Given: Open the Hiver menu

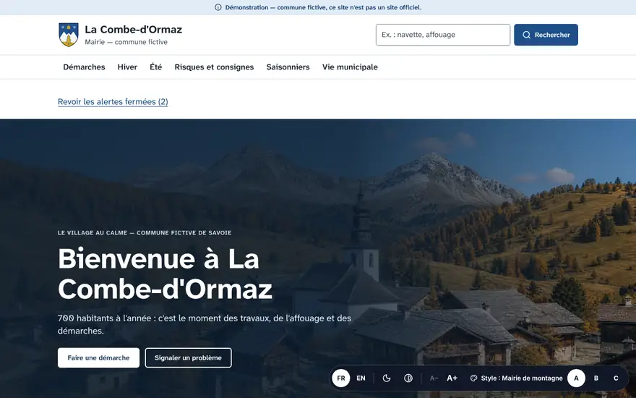Looking at the screenshot, I should tap(127, 67).
